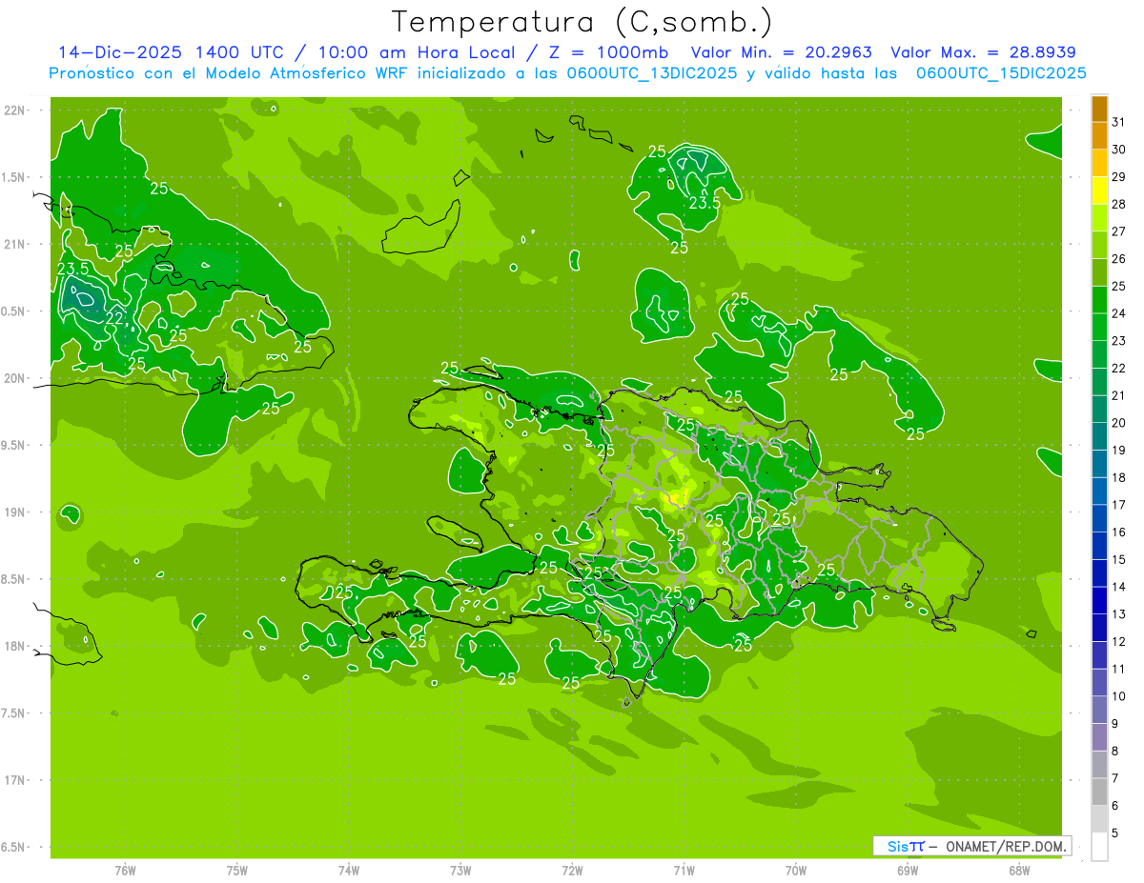Click the '1.5N' latitude axis label
Screen dimensions: 1144x883
pos(14,177)
